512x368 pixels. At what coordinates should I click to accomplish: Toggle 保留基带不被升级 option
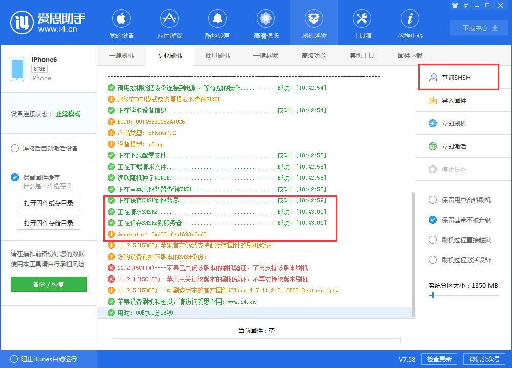click(x=433, y=220)
